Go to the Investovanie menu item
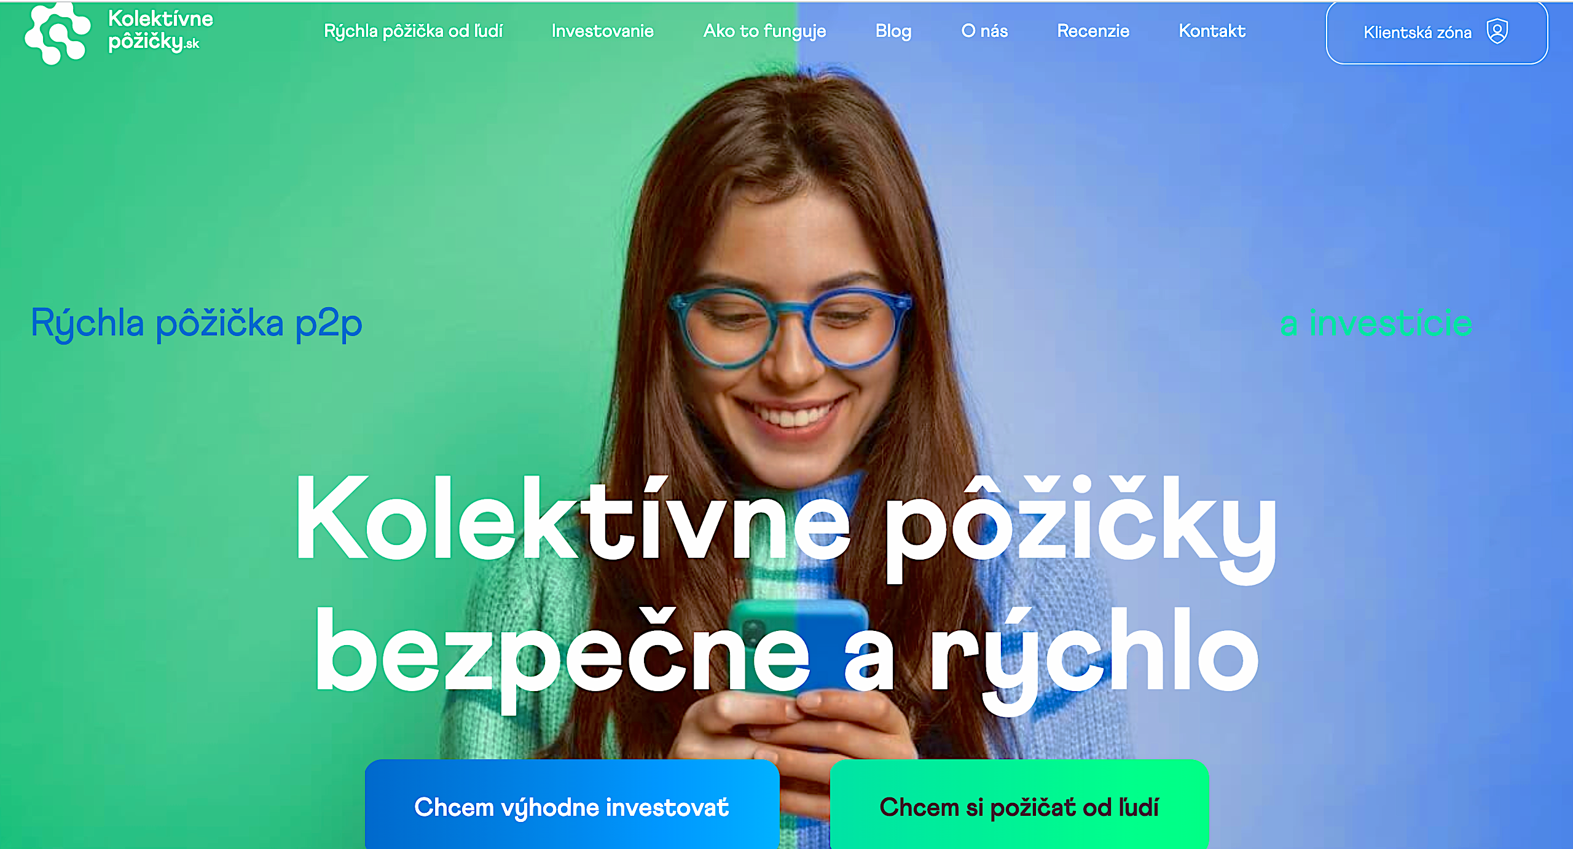This screenshot has width=1573, height=849. pos(602,31)
